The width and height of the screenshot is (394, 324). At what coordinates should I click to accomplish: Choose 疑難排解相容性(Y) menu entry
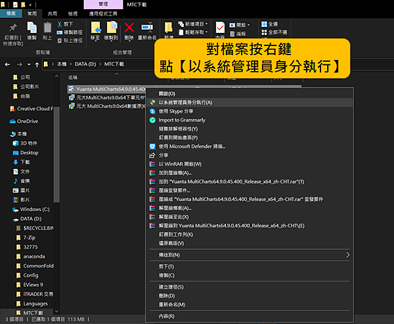pos(250,129)
